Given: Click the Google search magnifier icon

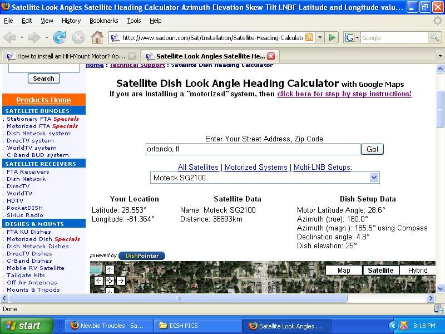Looking at the screenshot, I should (x=434, y=37).
